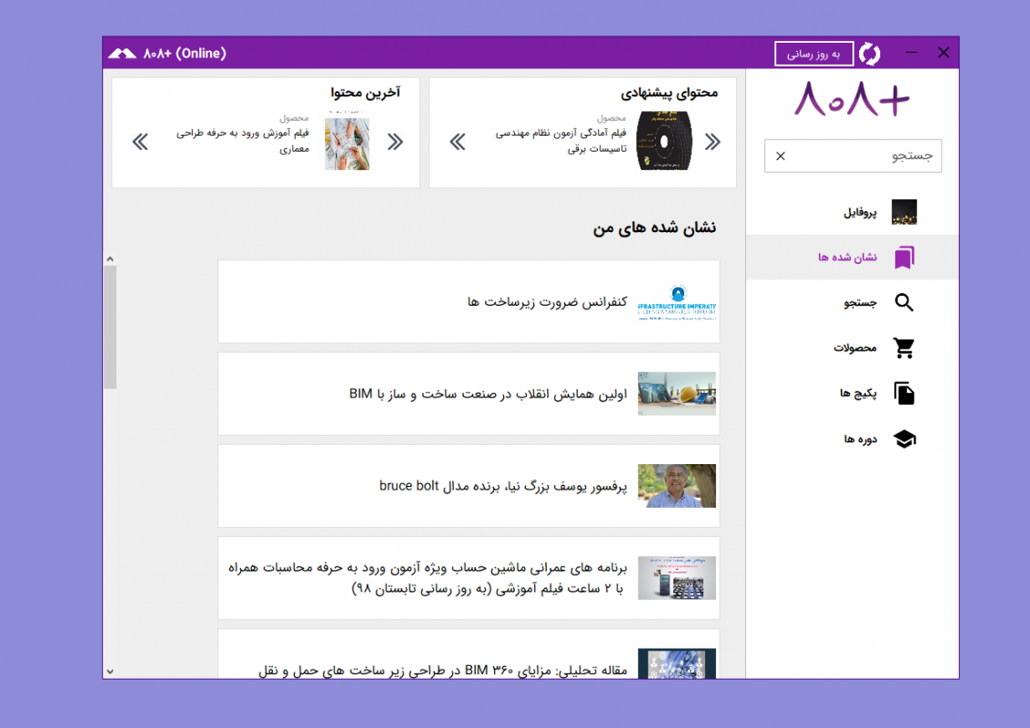Open فیلم آمادگی آزمون نظام مهندسی link
The width and height of the screenshot is (1030, 728).
pyautogui.click(x=561, y=141)
